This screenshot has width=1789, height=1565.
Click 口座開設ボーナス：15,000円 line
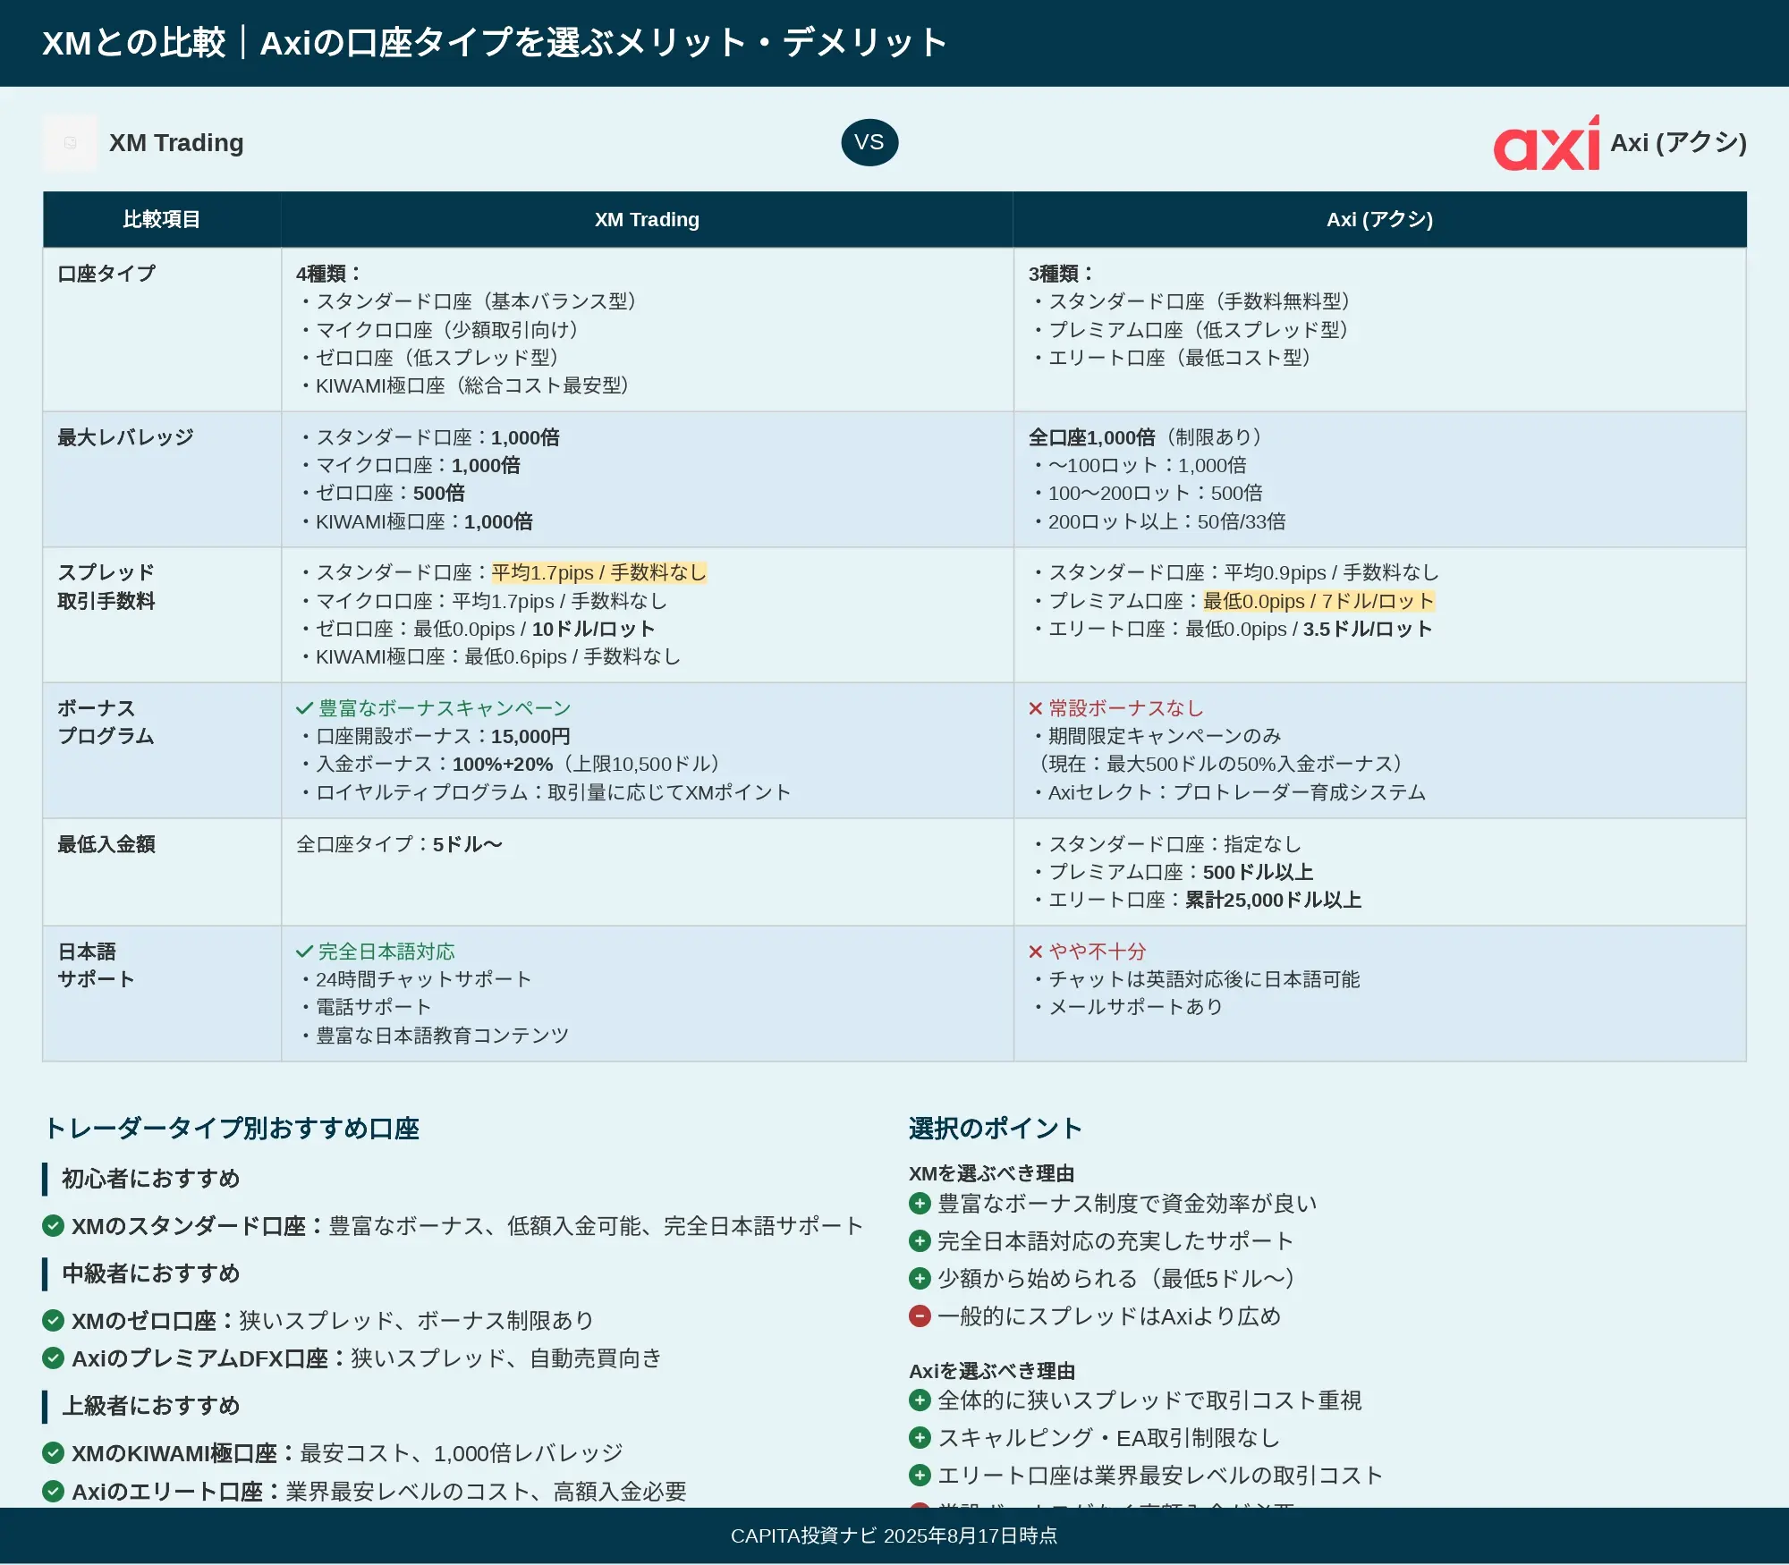click(435, 736)
